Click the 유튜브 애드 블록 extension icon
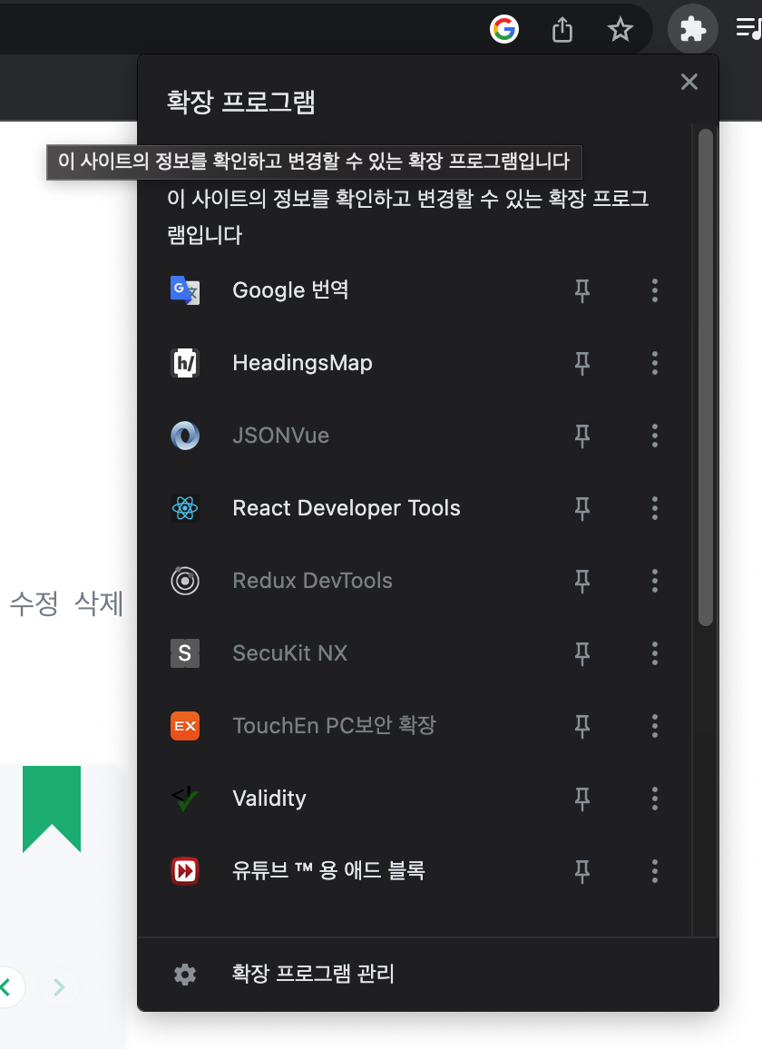 pyautogui.click(x=185, y=871)
